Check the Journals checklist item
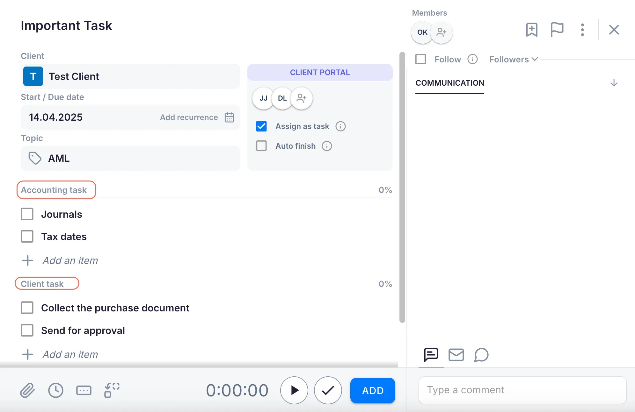The height and width of the screenshot is (412, 635). click(27, 214)
